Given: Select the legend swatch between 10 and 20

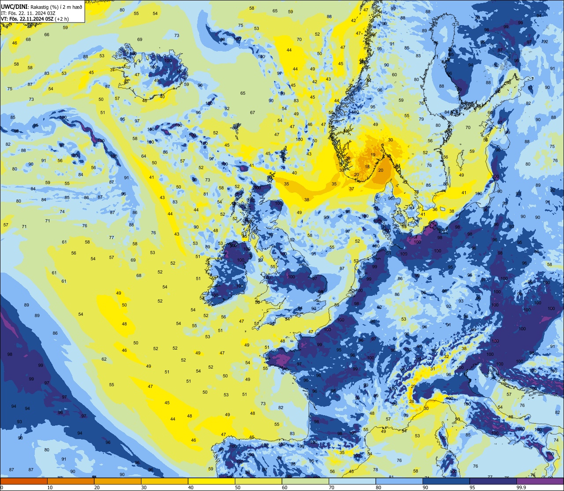Looking at the screenshot, I should (x=70, y=481).
